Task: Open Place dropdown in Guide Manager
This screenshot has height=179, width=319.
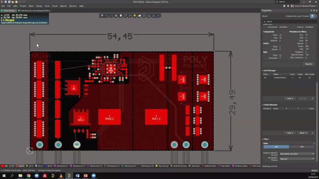Action: point(303,133)
